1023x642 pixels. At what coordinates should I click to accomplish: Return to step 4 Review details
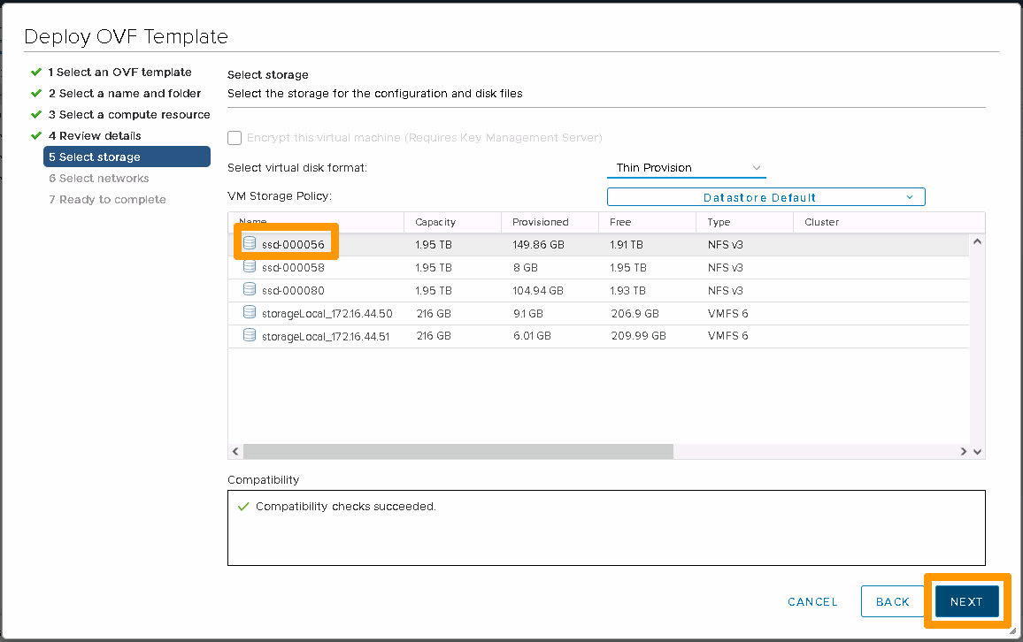coord(95,136)
